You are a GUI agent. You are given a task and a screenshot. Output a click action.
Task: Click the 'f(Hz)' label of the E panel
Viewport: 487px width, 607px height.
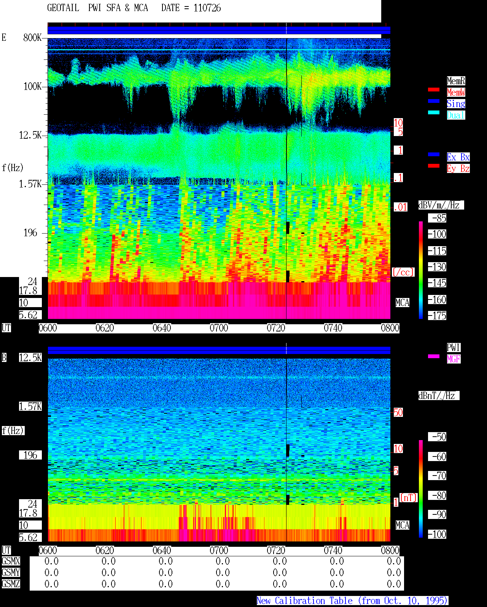pyautogui.click(x=13, y=168)
